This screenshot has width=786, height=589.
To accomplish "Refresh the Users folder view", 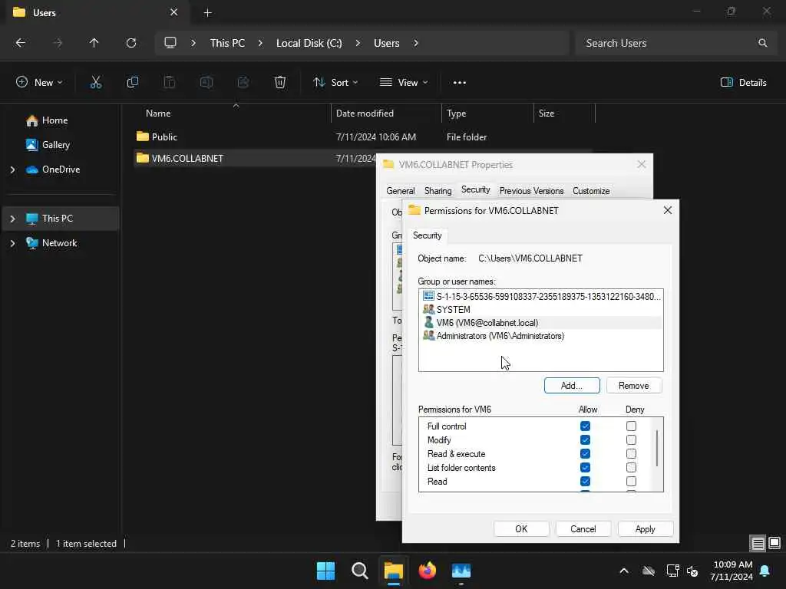I will (130, 43).
